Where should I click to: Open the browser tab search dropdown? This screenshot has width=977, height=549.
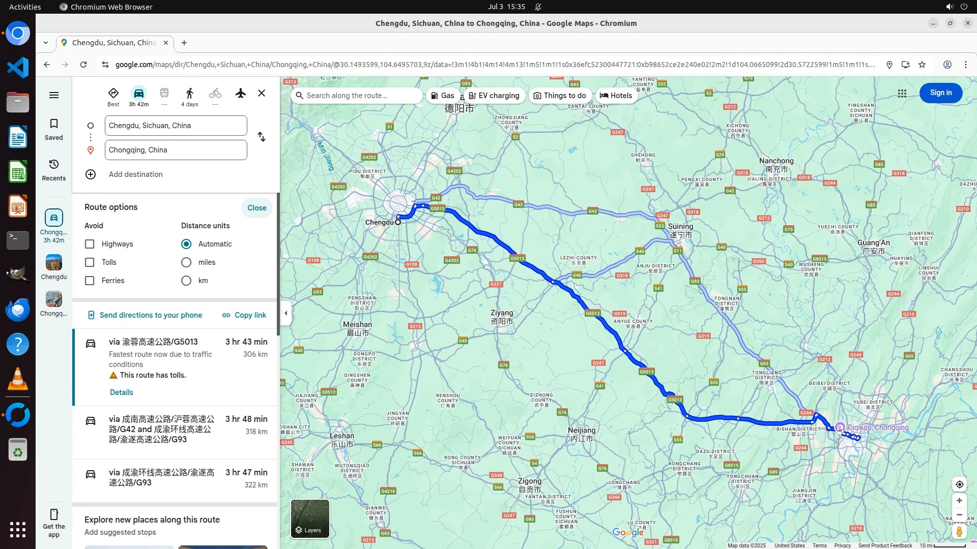coord(46,43)
